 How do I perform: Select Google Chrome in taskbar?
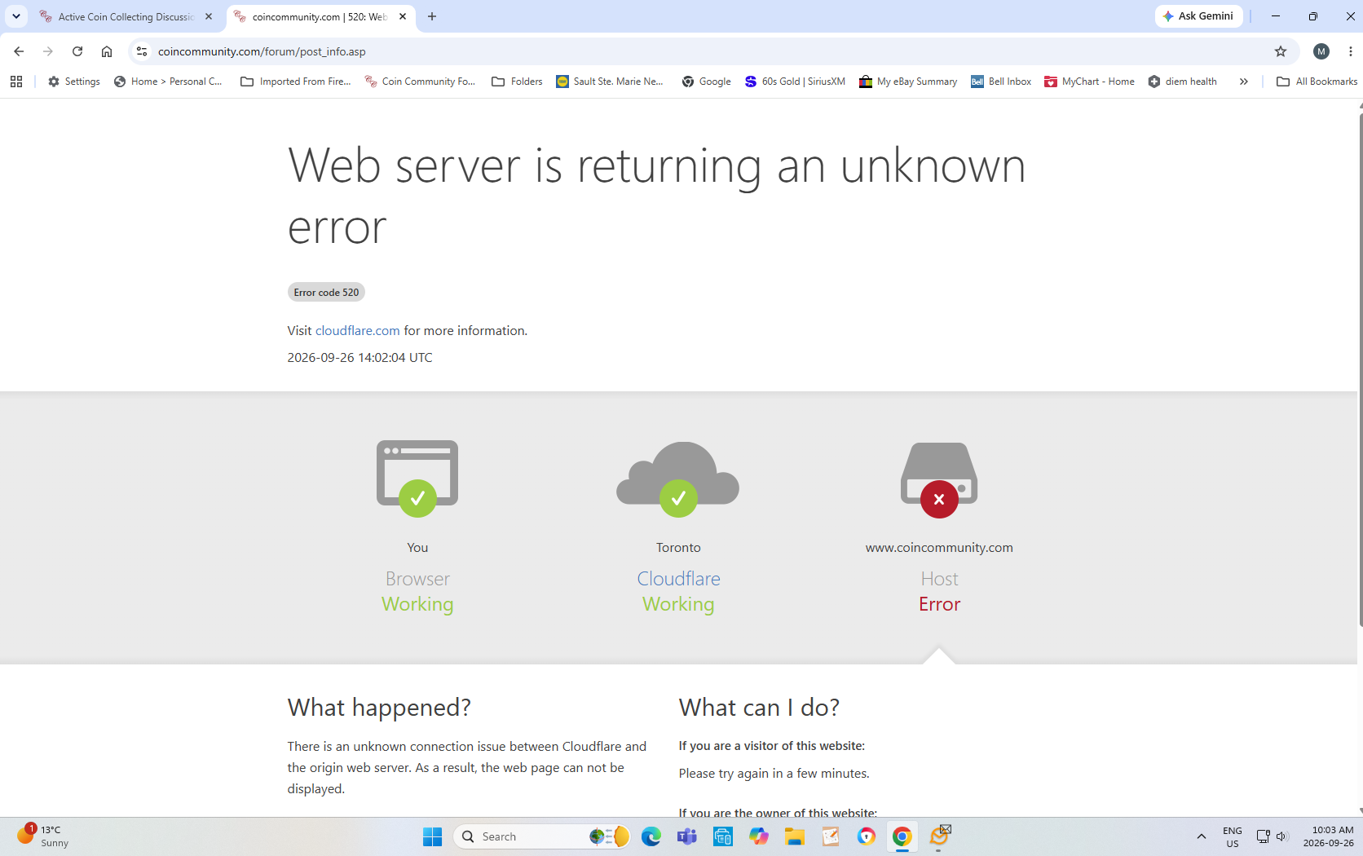coord(902,836)
